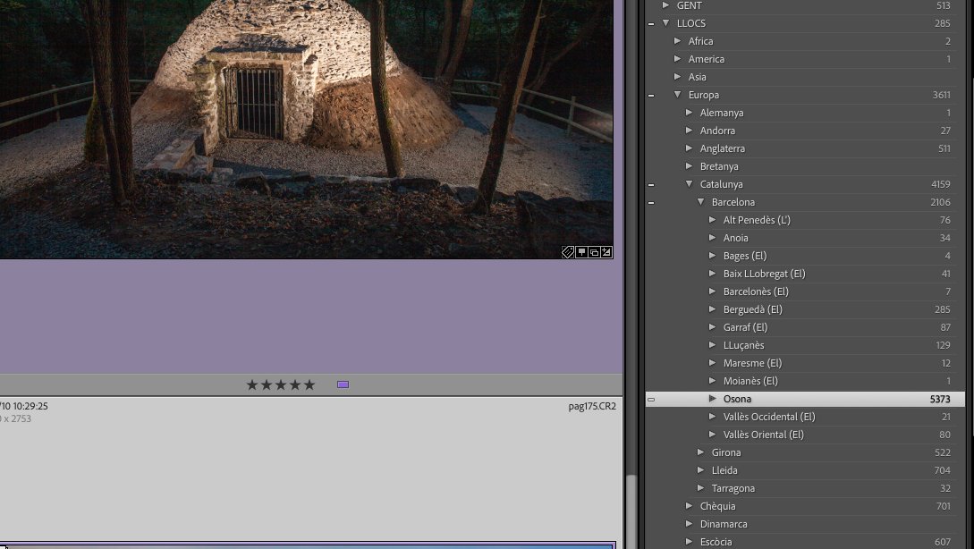Image resolution: width=974 pixels, height=549 pixels.
Task: Click the Osona photo count 5373
Action: [x=940, y=400]
